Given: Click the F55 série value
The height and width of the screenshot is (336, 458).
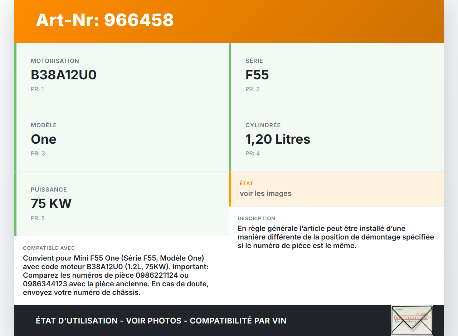Looking at the screenshot, I should [257, 75].
